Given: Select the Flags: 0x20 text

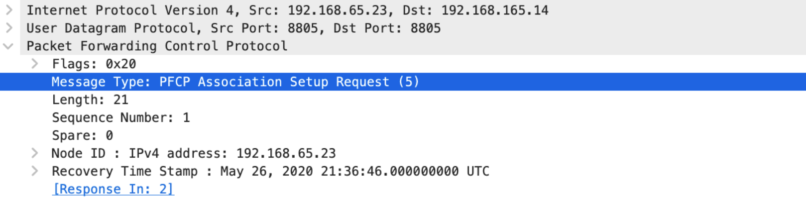Looking at the screenshot, I should (x=94, y=64).
